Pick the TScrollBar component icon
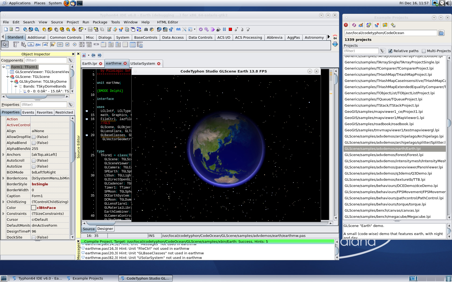This screenshot has height=282, width=452. (x=96, y=45)
